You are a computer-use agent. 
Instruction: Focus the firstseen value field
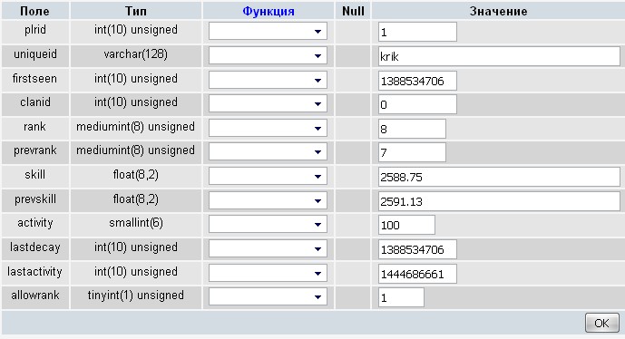(x=417, y=81)
